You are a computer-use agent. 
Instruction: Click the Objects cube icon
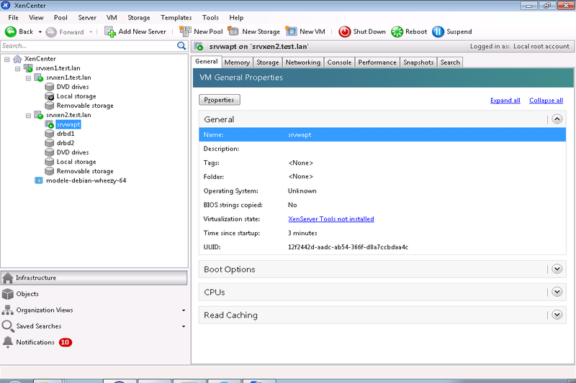(8, 294)
